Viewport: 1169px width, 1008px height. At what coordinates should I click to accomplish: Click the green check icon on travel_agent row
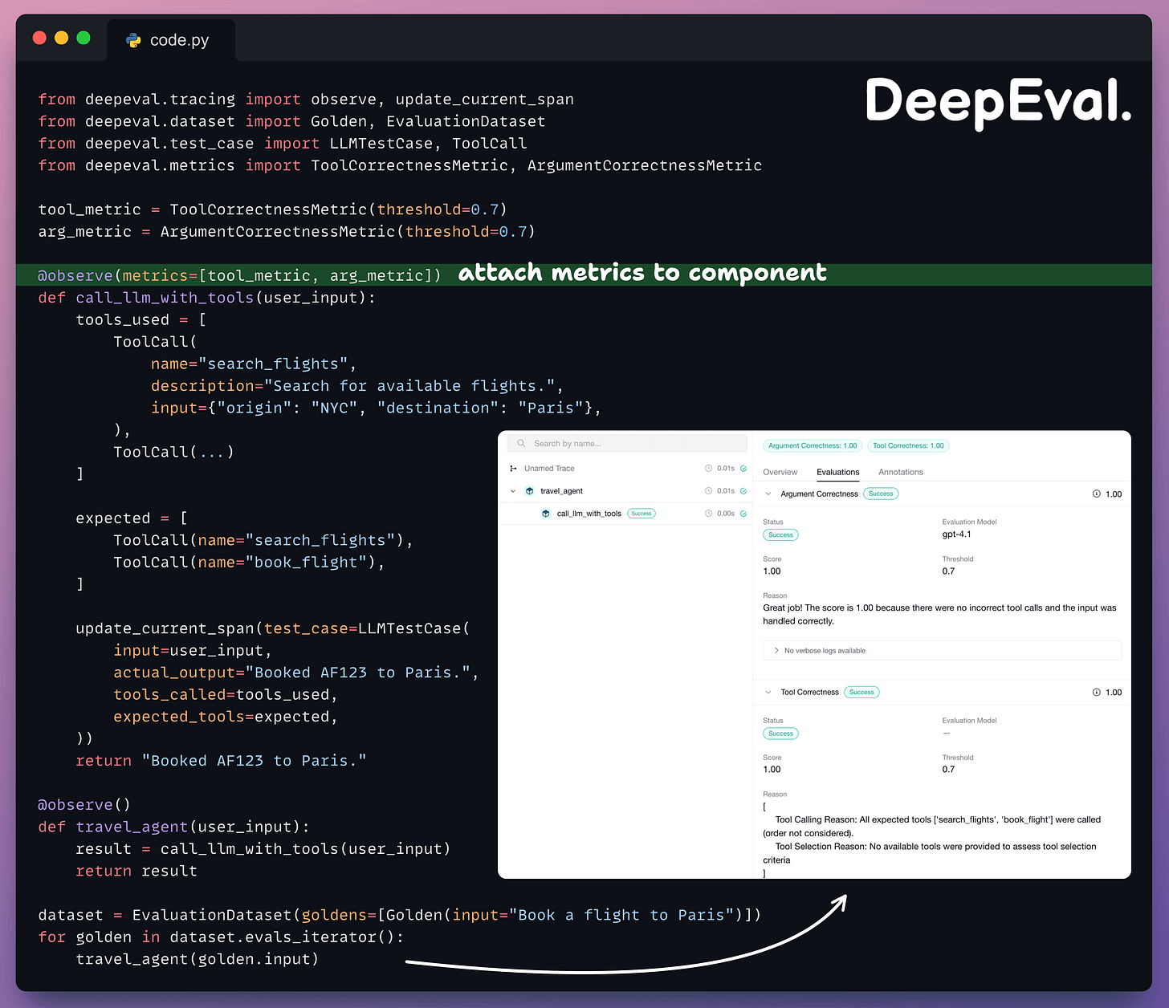point(743,490)
